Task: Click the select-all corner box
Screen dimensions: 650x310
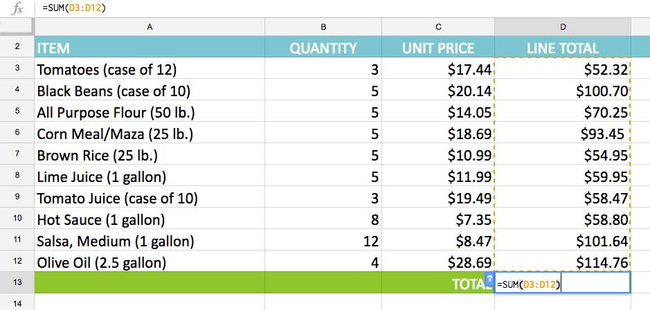Action: tap(17, 27)
